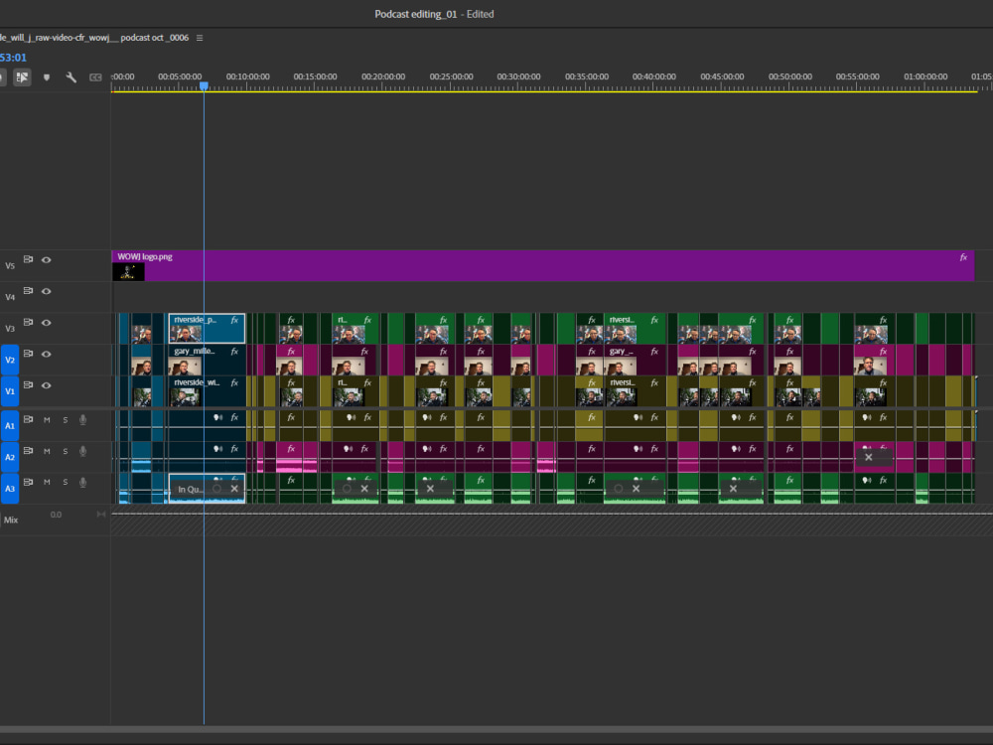
Task: Toggle track targeting for V3
Action: [10, 328]
